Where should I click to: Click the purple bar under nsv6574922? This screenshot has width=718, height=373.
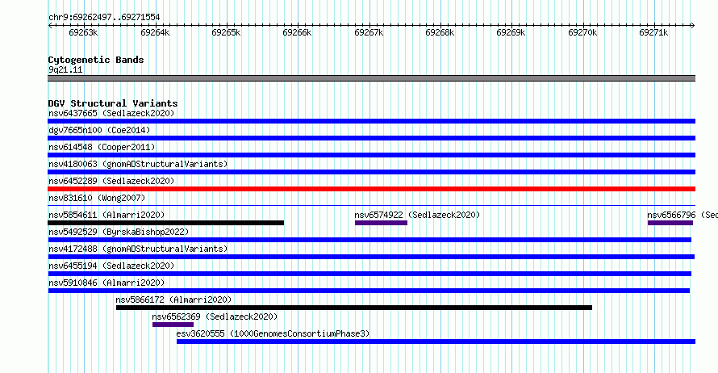click(381, 223)
